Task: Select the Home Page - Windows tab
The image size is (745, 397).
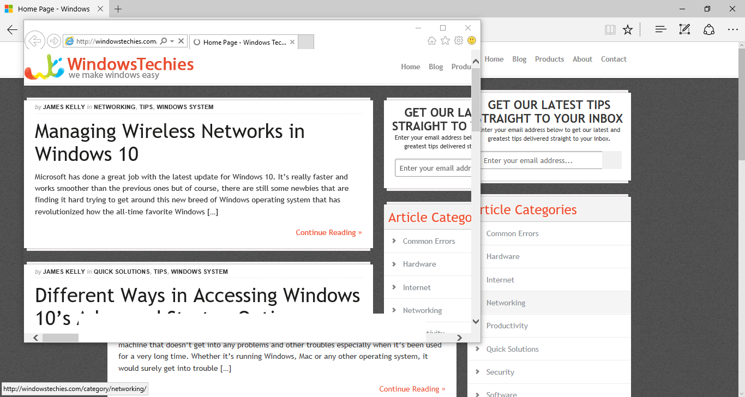Action: click(53, 9)
